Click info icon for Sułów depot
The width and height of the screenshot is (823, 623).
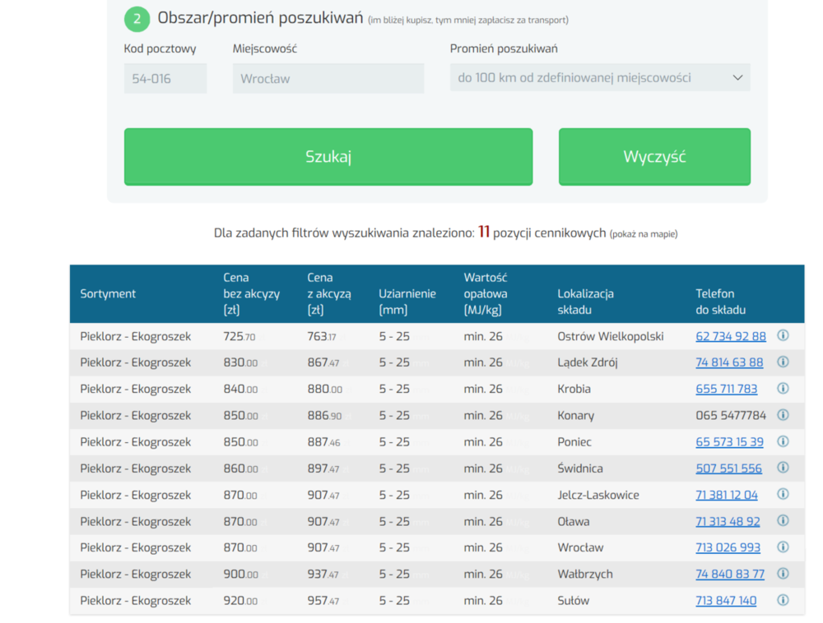coord(783,600)
